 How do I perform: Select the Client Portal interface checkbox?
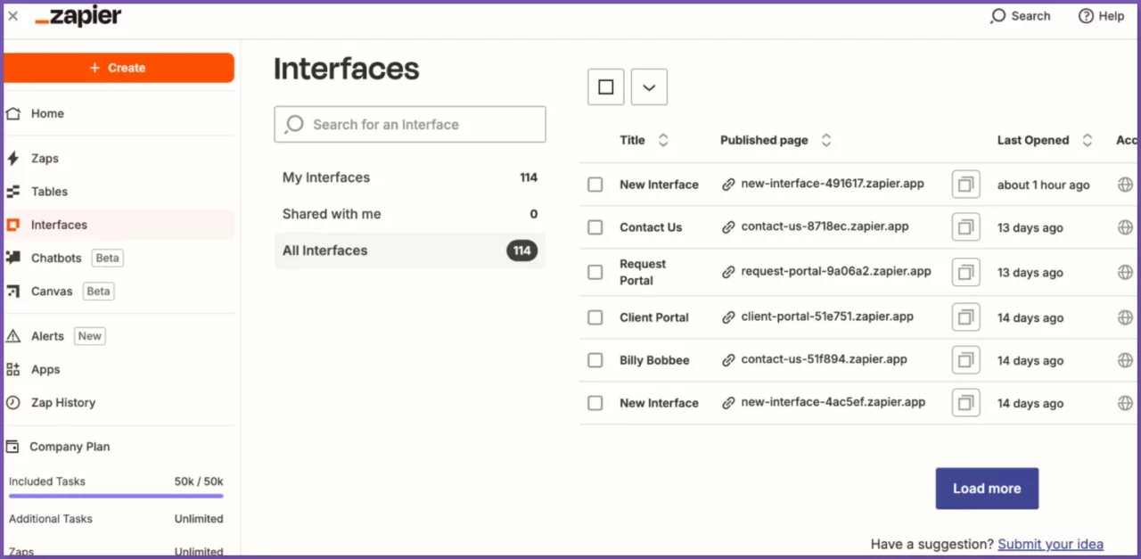595,316
